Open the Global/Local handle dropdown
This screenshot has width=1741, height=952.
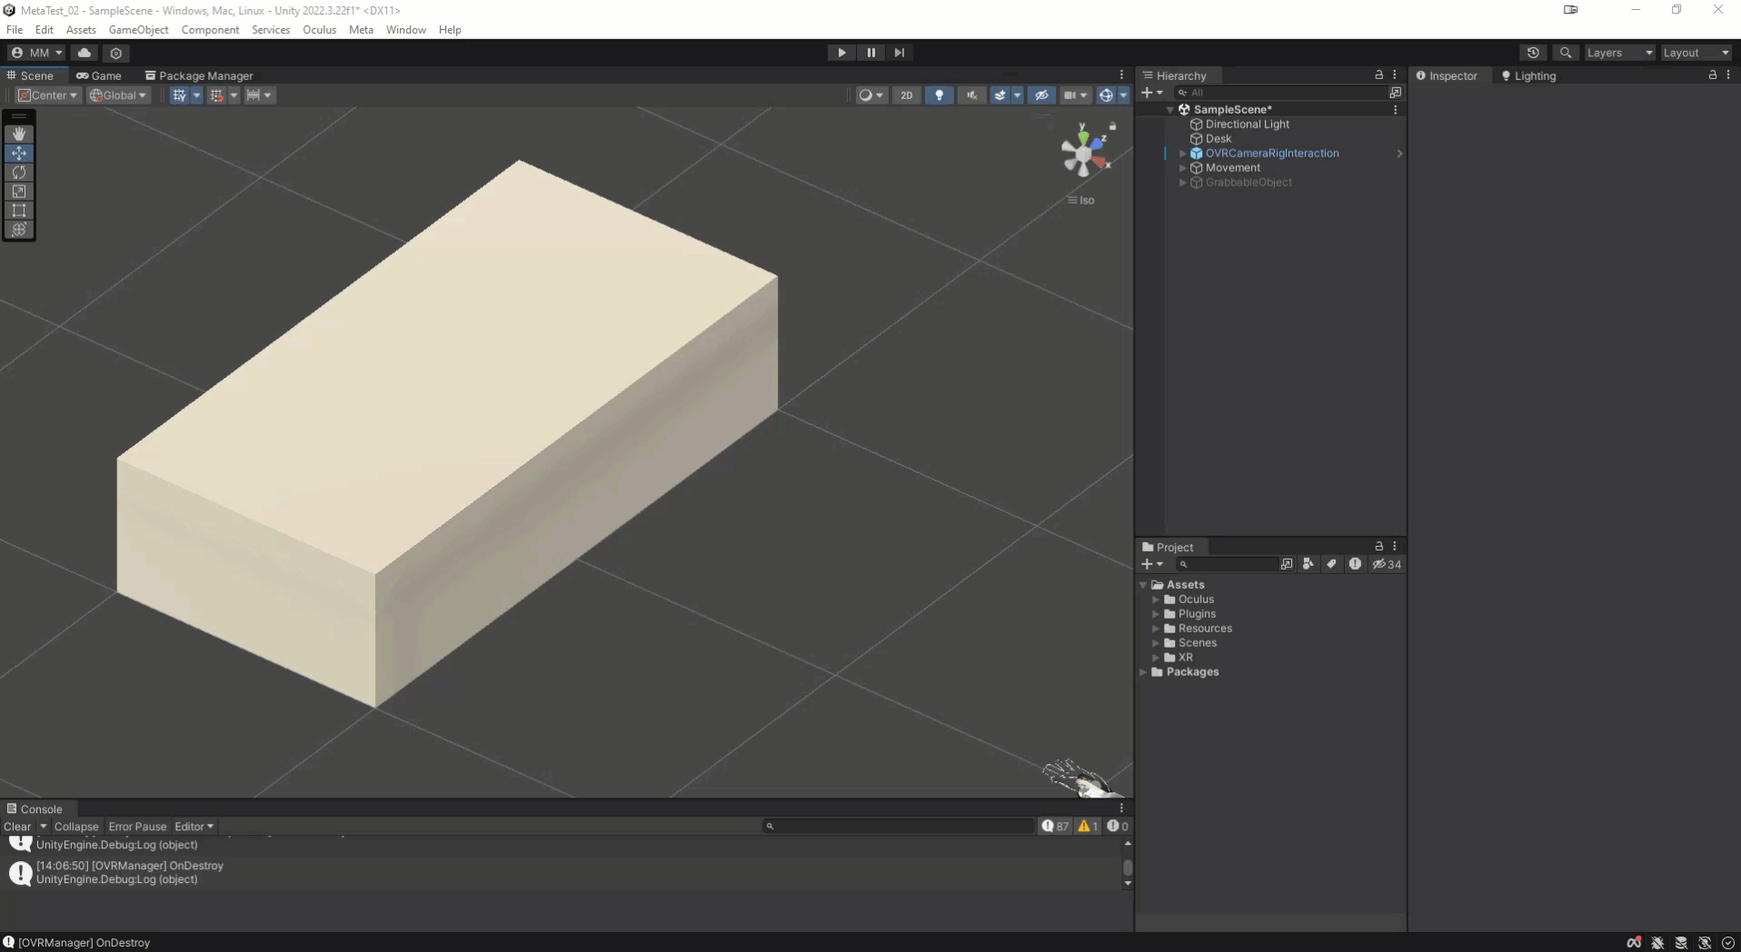click(x=118, y=95)
